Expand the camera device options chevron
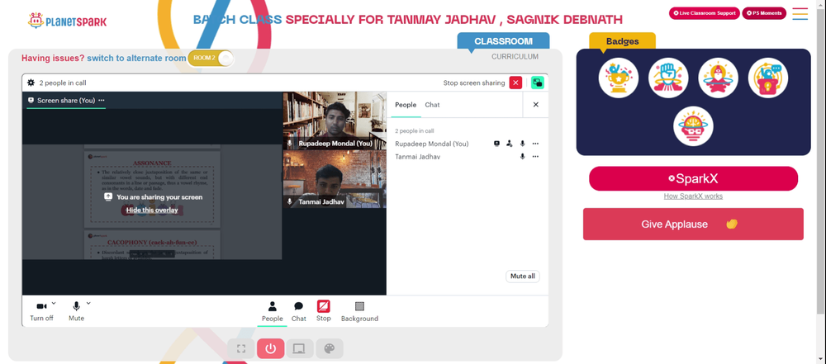Viewport: 826px width, 364px height. 54,303
